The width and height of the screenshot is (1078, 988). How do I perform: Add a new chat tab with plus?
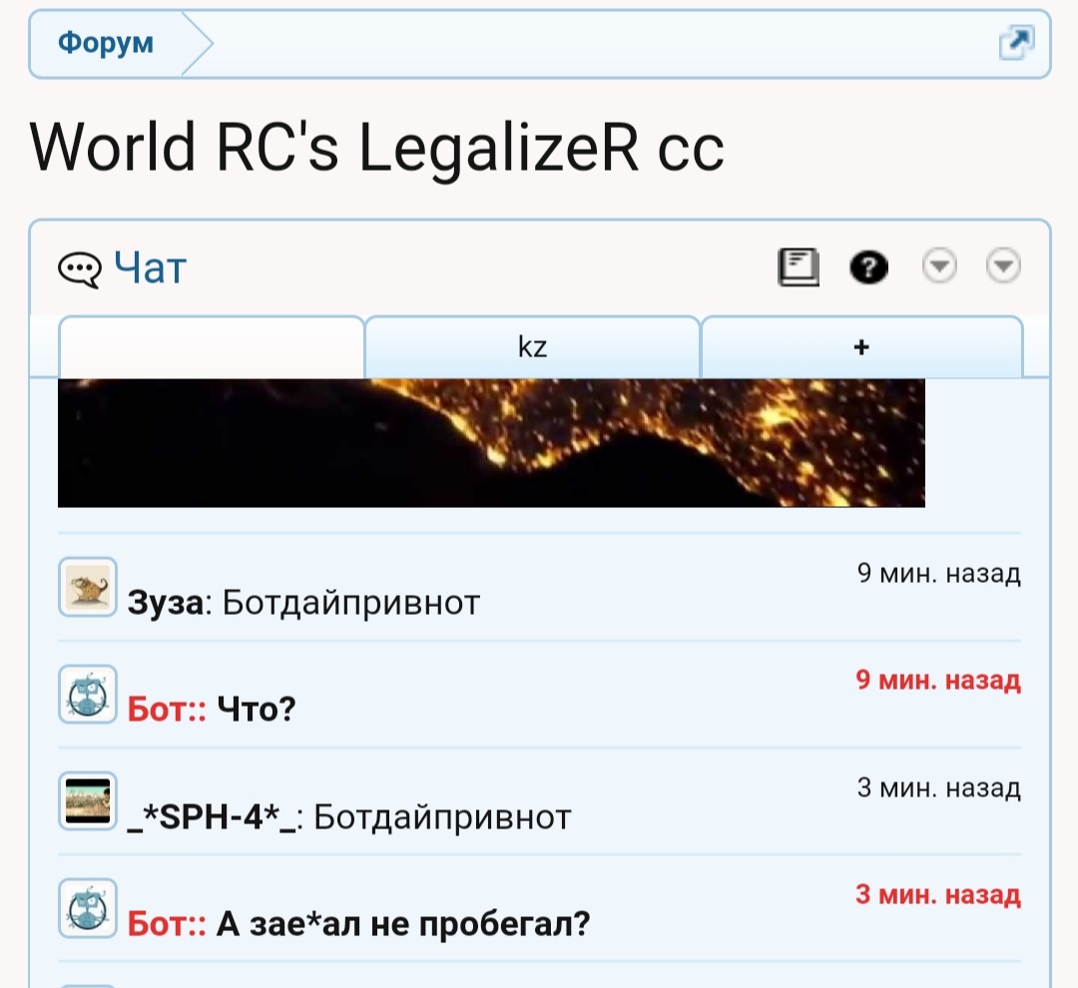pyautogui.click(x=861, y=347)
